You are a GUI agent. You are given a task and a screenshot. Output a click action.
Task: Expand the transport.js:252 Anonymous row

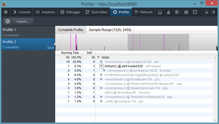tap(102, 62)
